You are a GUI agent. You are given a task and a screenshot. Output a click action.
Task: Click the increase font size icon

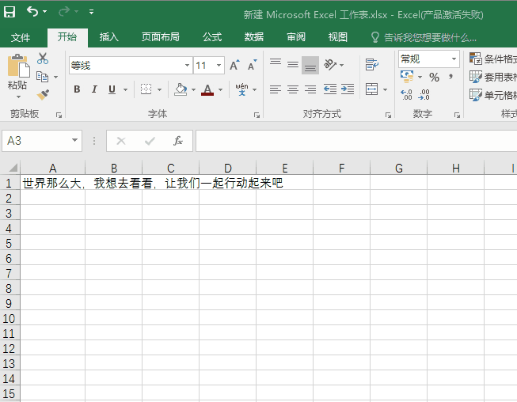click(x=234, y=66)
